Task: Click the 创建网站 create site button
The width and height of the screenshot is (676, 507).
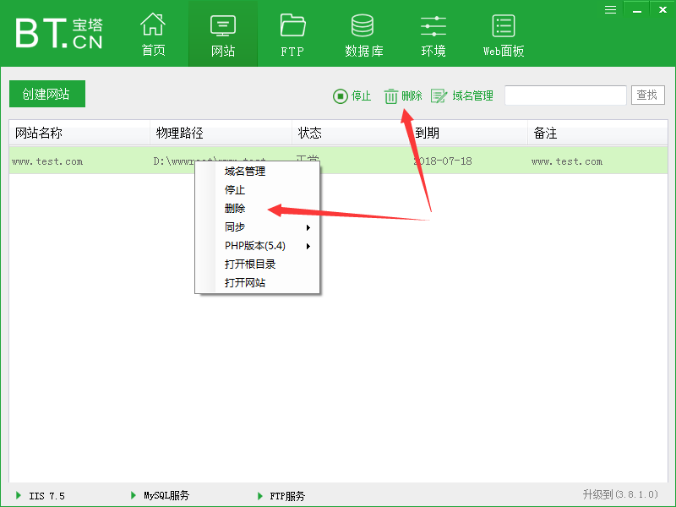Action: pyautogui.click(x=46, y=94)
